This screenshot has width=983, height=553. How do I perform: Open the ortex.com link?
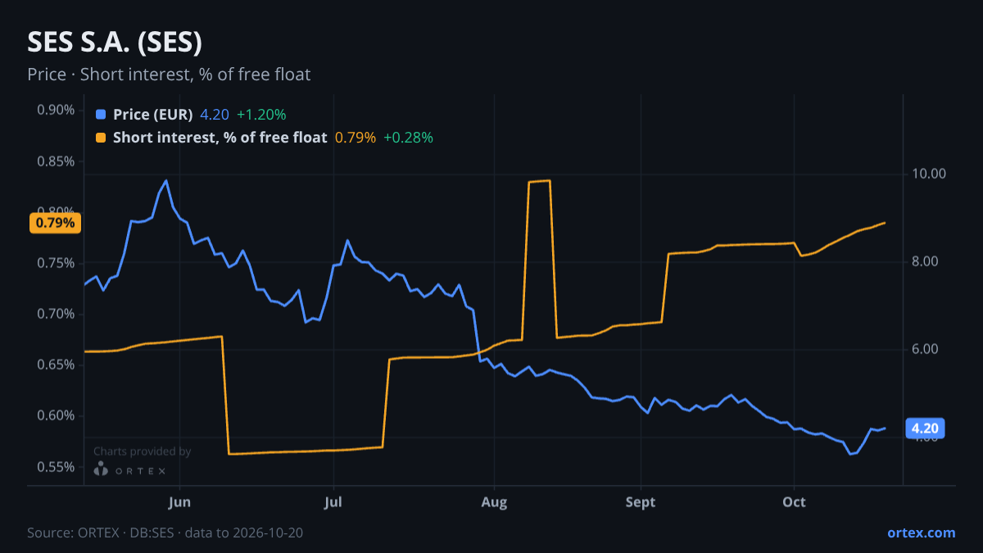(921, 533)
